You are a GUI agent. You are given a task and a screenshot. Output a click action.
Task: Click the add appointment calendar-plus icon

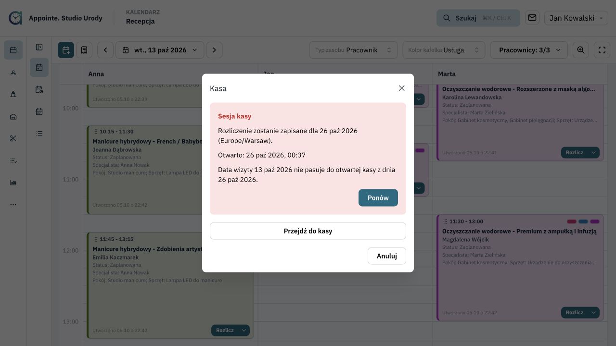tap(66, 50)
